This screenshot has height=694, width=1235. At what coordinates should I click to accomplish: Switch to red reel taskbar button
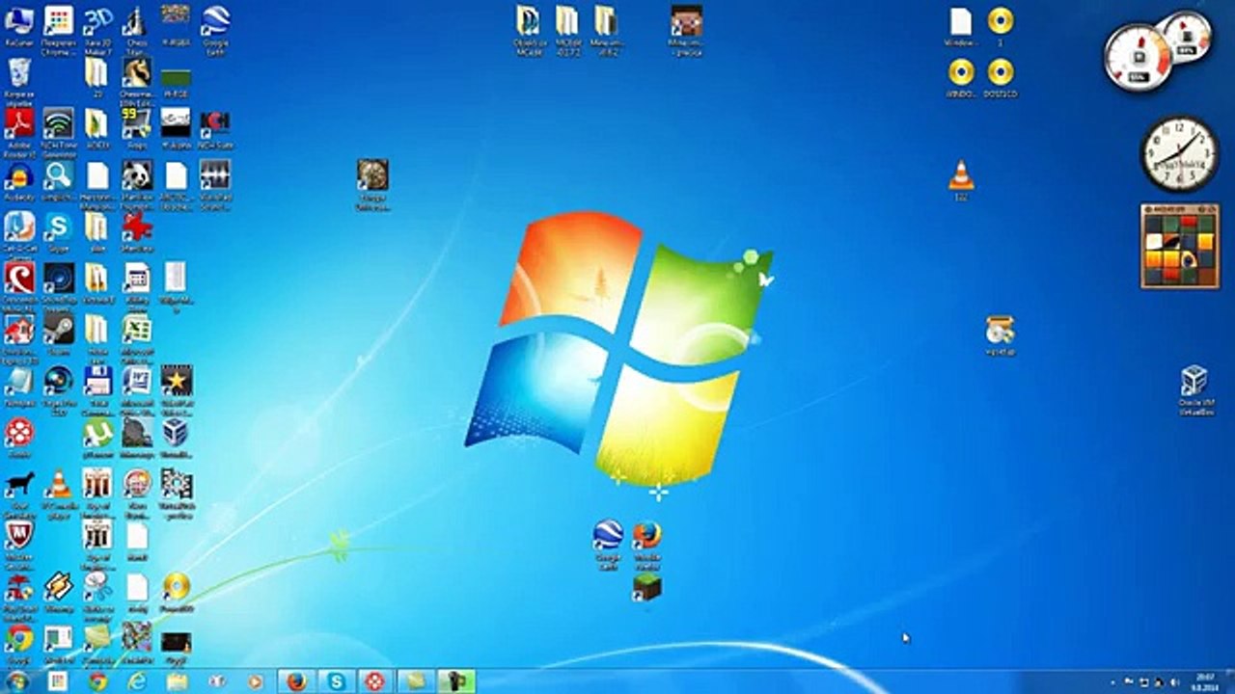pyautogui.click(x=375, y=681)
